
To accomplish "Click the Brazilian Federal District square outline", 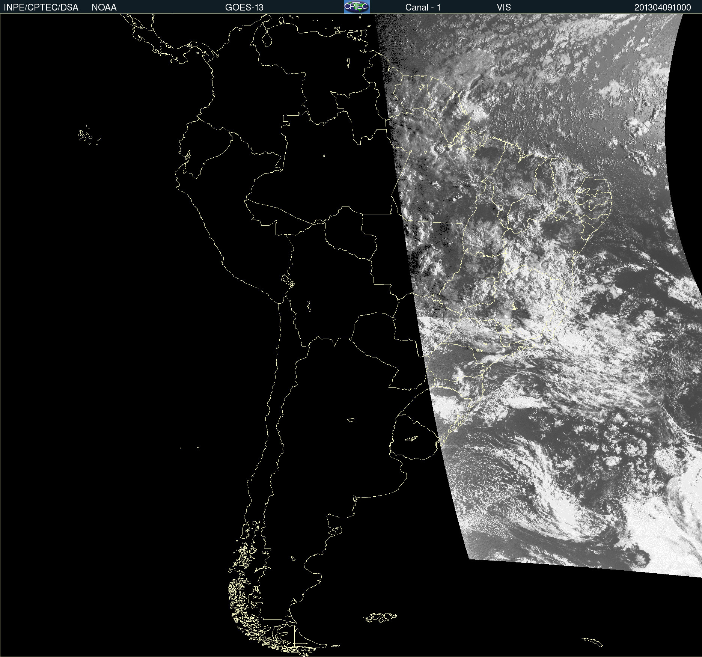I will (490, 280).
